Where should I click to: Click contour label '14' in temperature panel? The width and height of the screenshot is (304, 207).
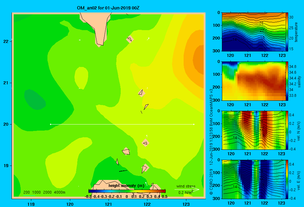(235, 39)
